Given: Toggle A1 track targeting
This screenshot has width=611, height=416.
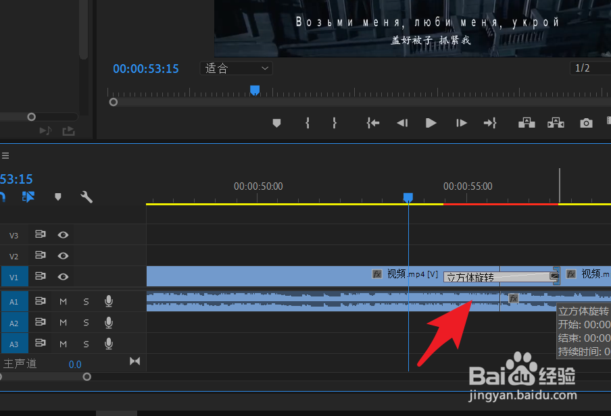Looking at the screenshot, I should click(14, 301).
